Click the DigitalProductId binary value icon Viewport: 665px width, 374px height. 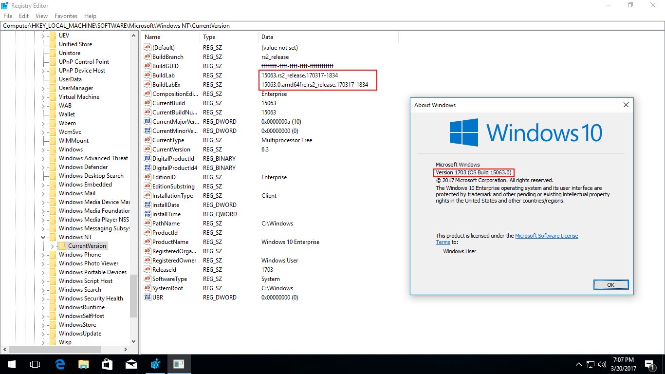148,159
